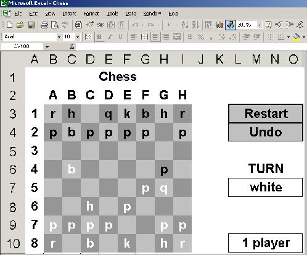
Task: Create a new workbook with the New icon
Action: [9, 25]
